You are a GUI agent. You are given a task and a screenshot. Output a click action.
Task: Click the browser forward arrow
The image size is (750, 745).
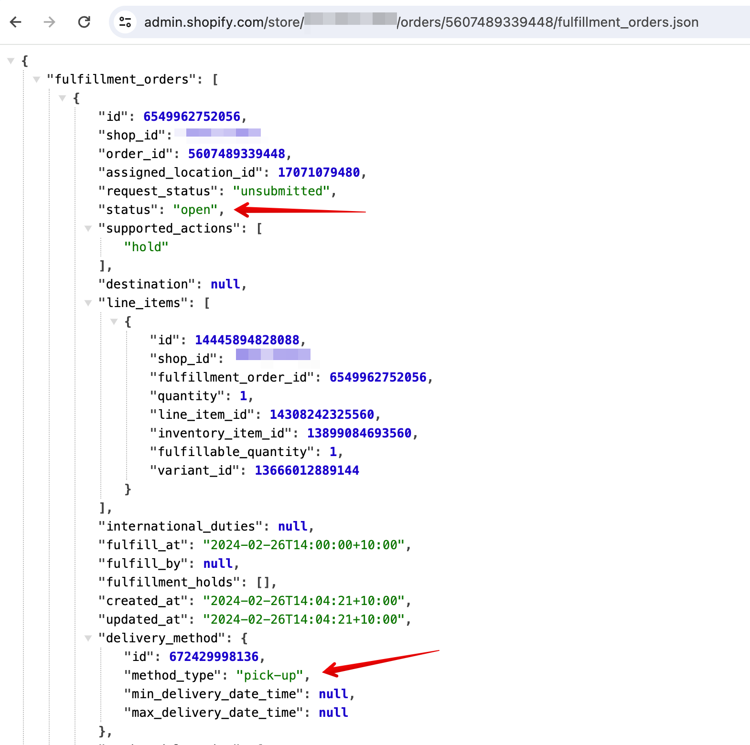tap(50, 22)
